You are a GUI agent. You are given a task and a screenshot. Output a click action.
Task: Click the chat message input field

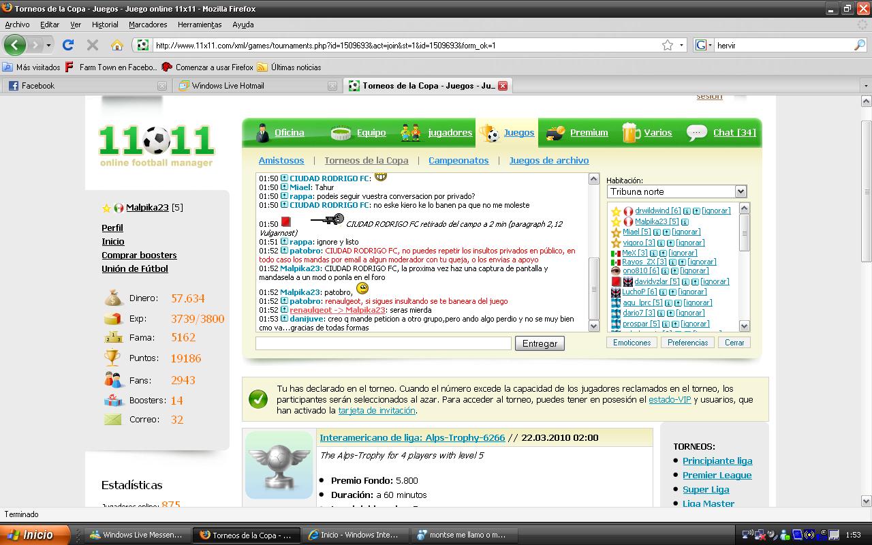pyautogui.click(x=383, y=343)
